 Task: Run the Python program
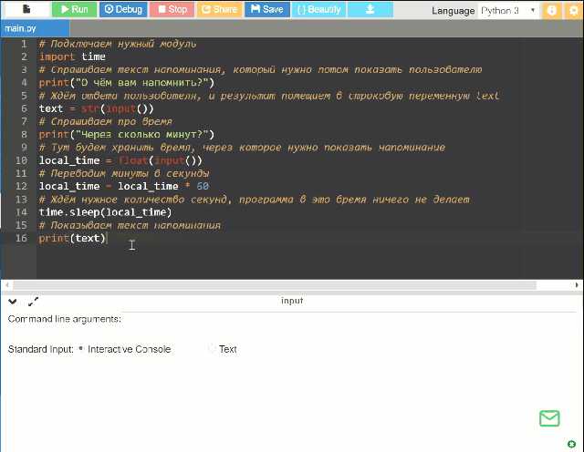click(74, 9)
